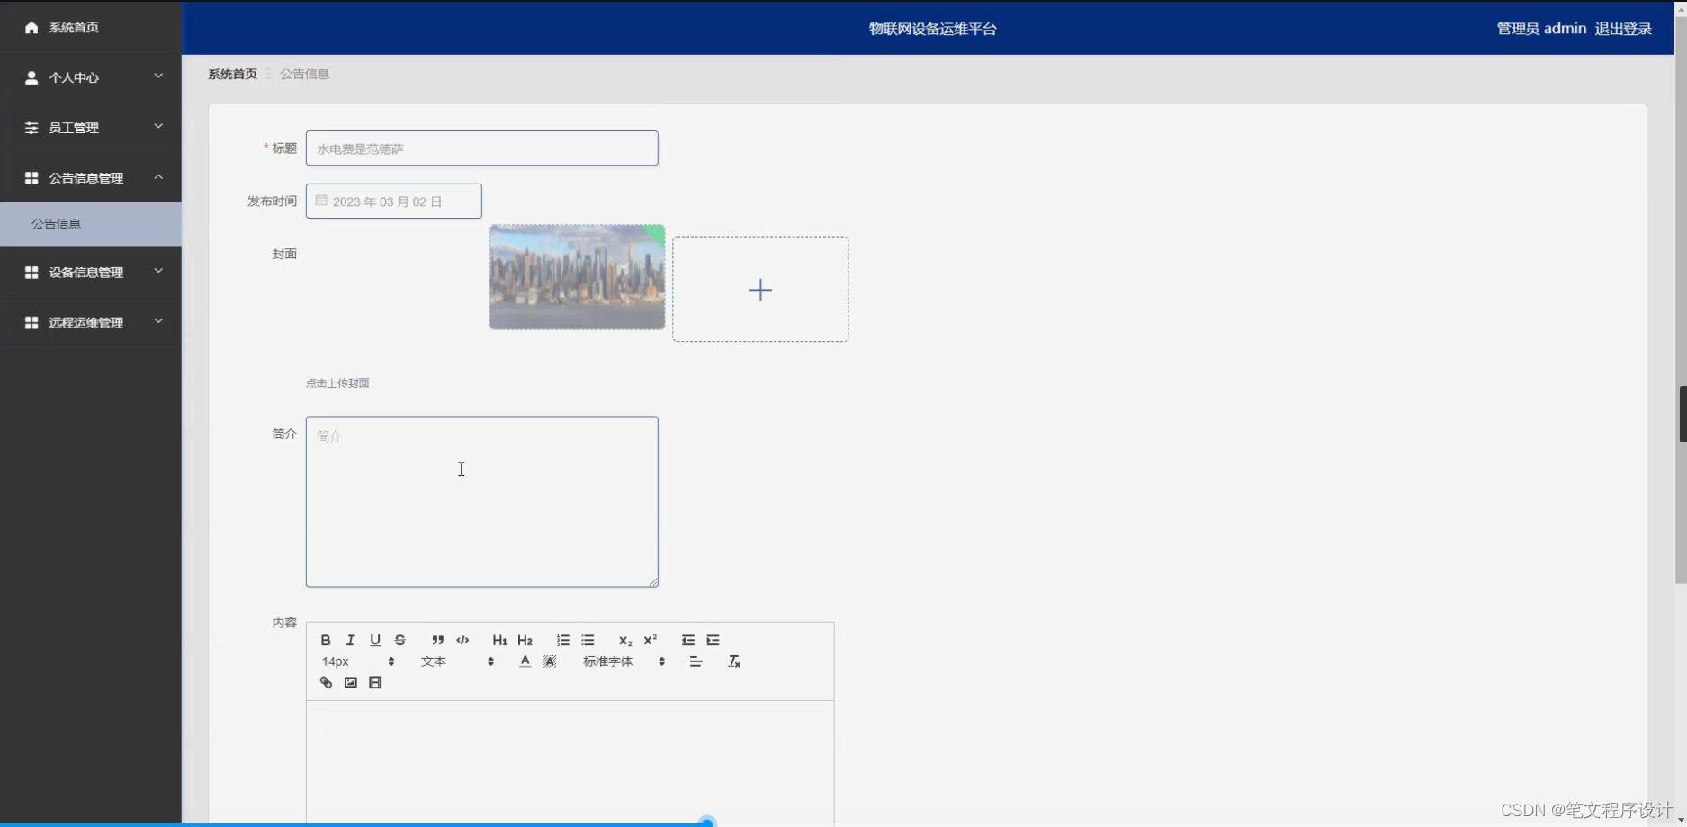Image resolution: width=1687 pixels, height=827 pixels.
Task: Open the 发布时间 date picker field
Action: [394, 202]
